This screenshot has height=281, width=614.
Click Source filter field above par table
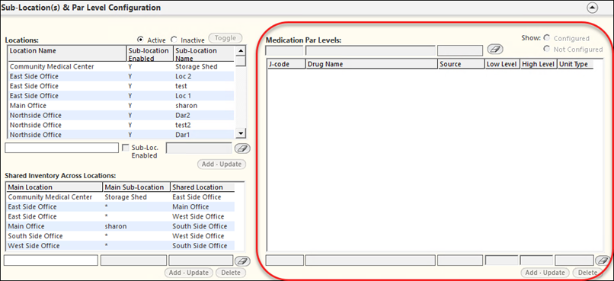click(x=460, y=50)
